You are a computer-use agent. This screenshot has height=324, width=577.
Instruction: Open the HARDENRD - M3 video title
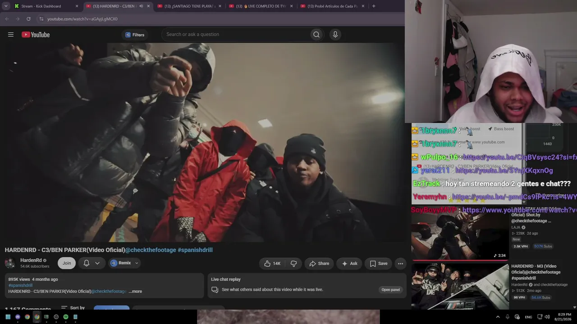pyautogui.click(x=536, y=272)
